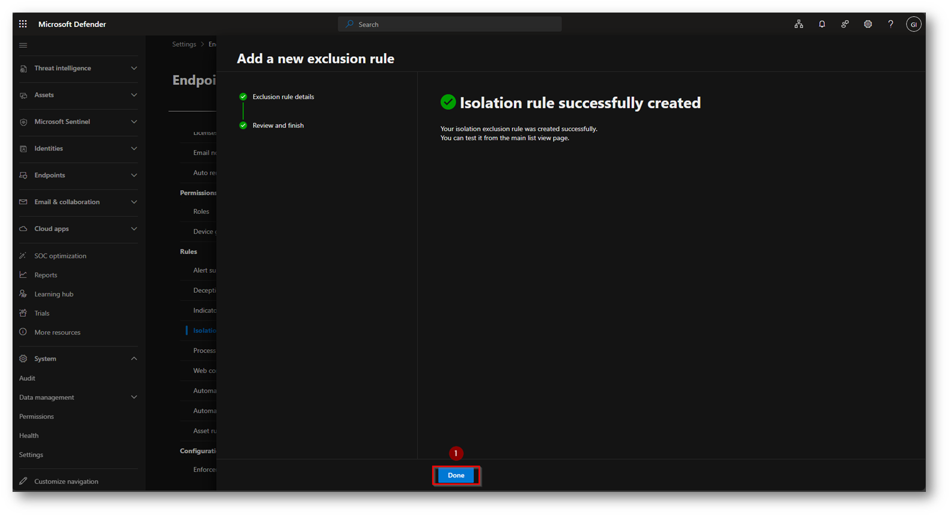Click the Customize navigation pencil icon
The image size is (951, 517).
(23, 481)
